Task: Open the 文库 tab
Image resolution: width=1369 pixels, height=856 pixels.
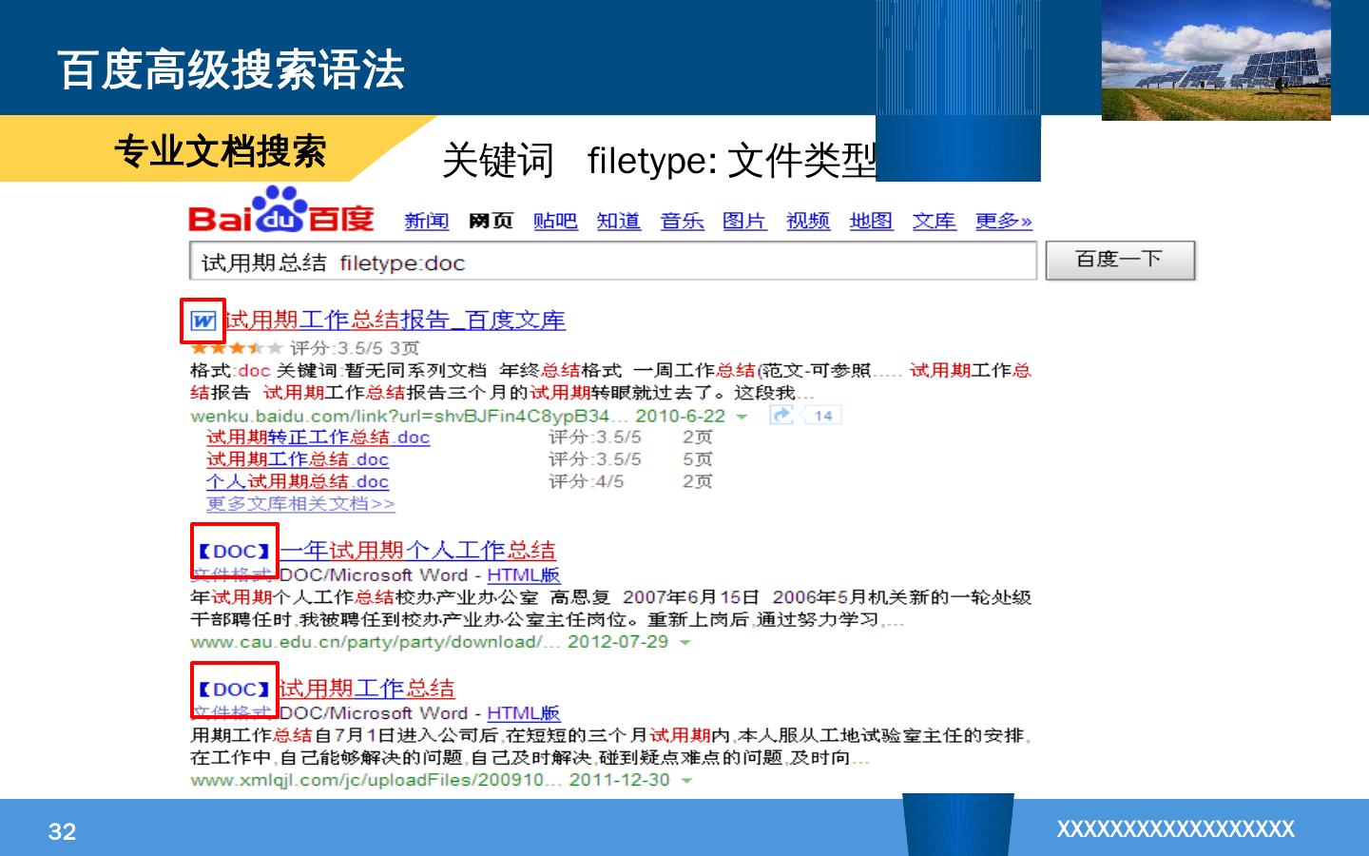Action: (x=934, y=221)
